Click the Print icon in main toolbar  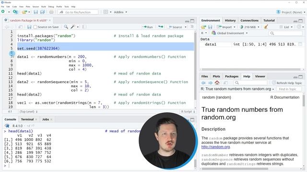click(x=51, y=12)
